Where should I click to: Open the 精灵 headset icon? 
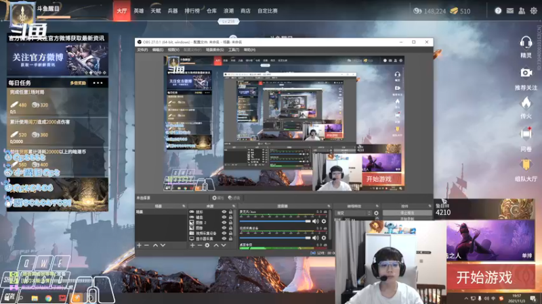pos(526,43)
